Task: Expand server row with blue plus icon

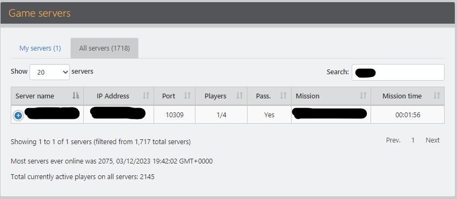Action: click(x=18, y=116)
